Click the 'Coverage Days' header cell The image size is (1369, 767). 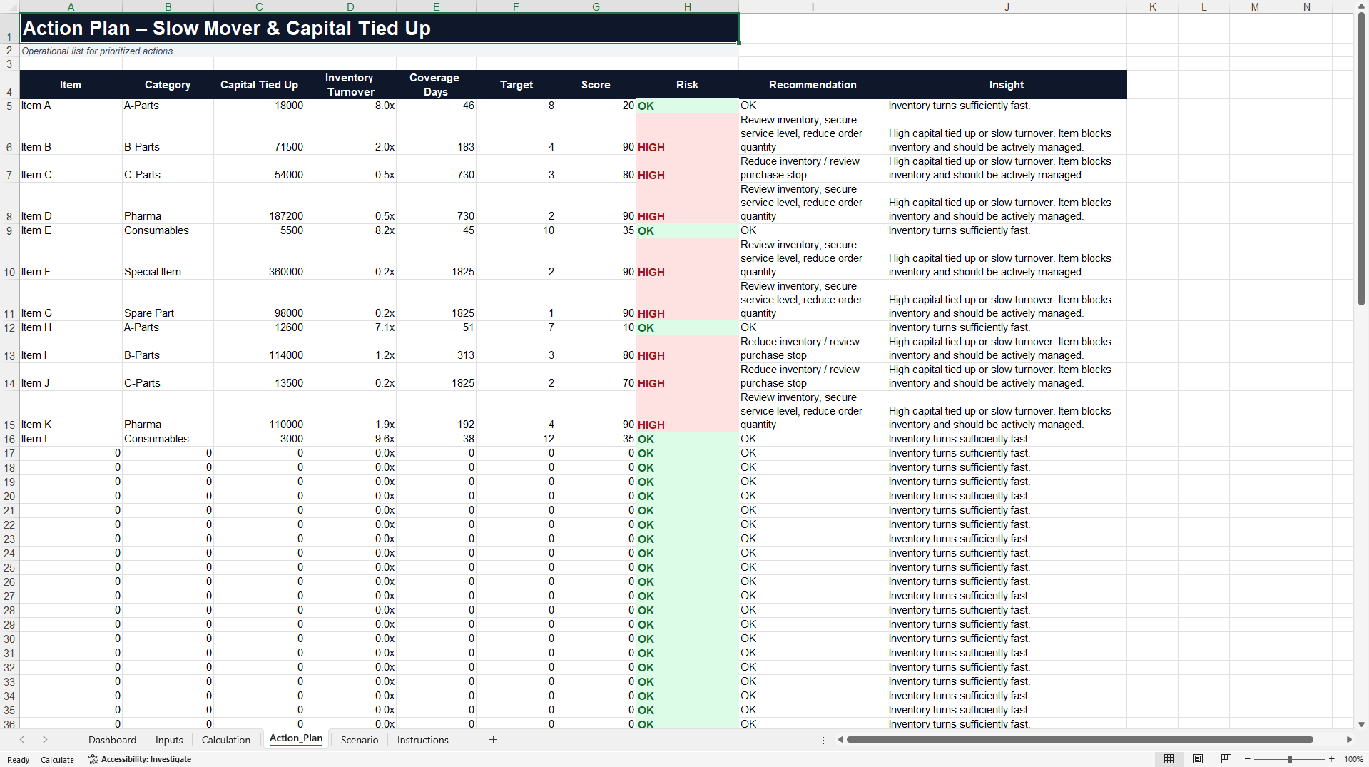436,85
